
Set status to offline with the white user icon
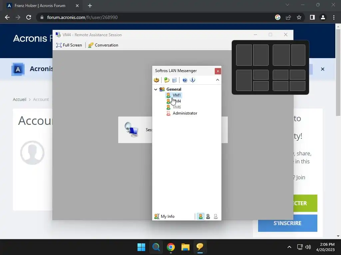point(215,216)
